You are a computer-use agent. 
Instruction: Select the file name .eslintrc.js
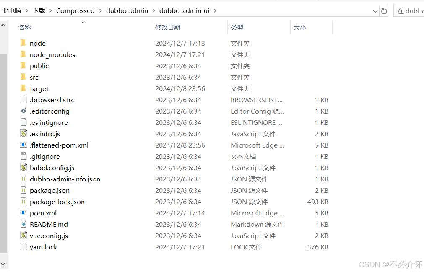44,134
